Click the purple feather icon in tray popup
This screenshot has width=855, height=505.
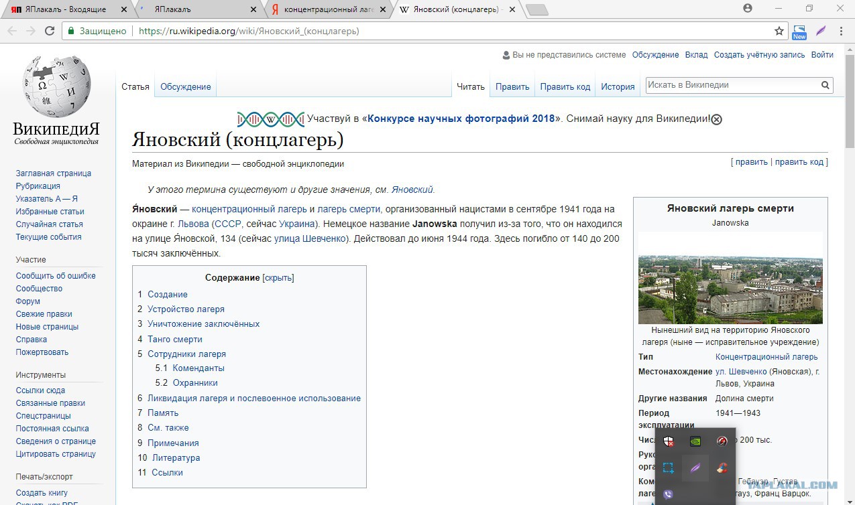pos(696,468)
